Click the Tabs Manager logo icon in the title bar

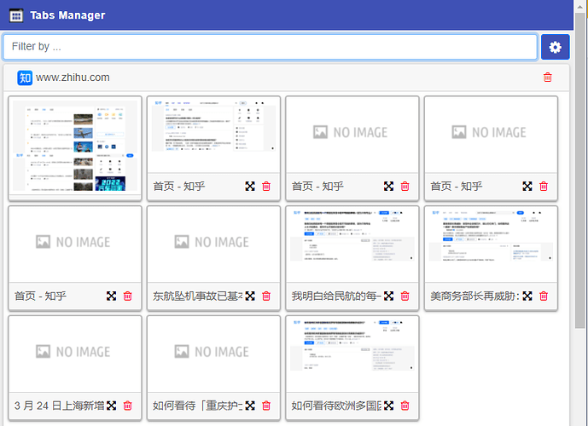click(15, 15)
